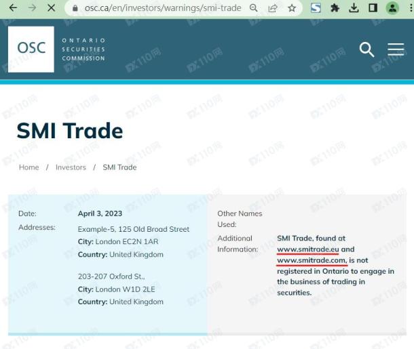Viewport: 414px width, 349px height.
Task: Open the extensions puzzle piece menu
Action: [x=335, y=8]
